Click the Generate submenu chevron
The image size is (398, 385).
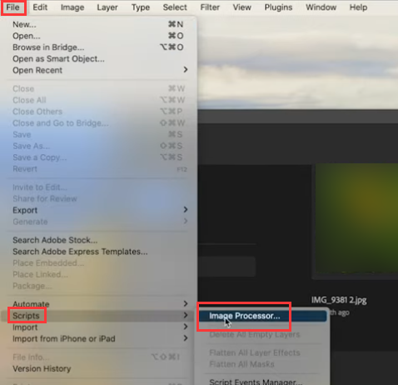click(186, 221)
